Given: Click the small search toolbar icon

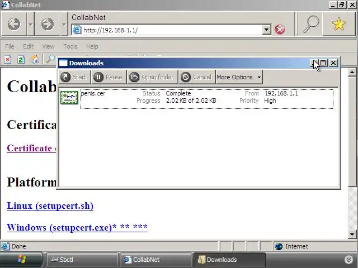Looking at the screenshot, I should pos(50,59).
